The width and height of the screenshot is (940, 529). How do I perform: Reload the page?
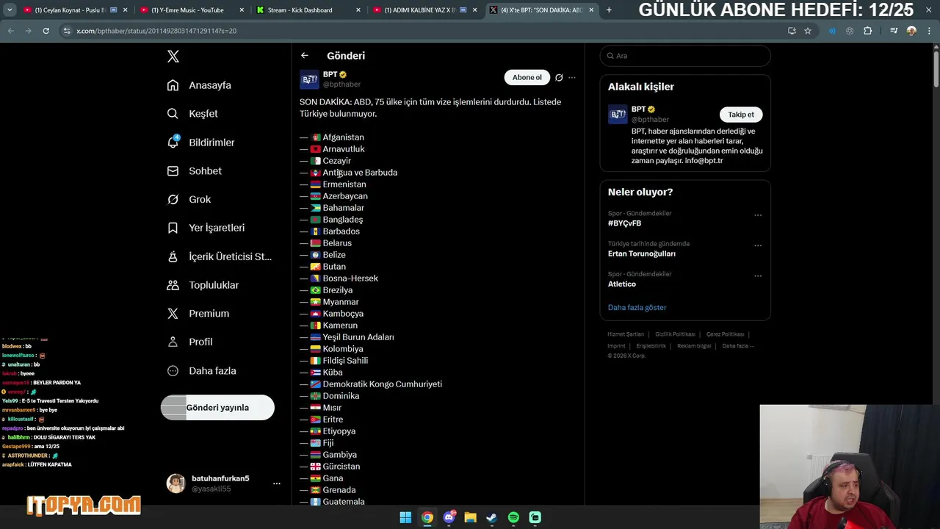tap(46, 31)
